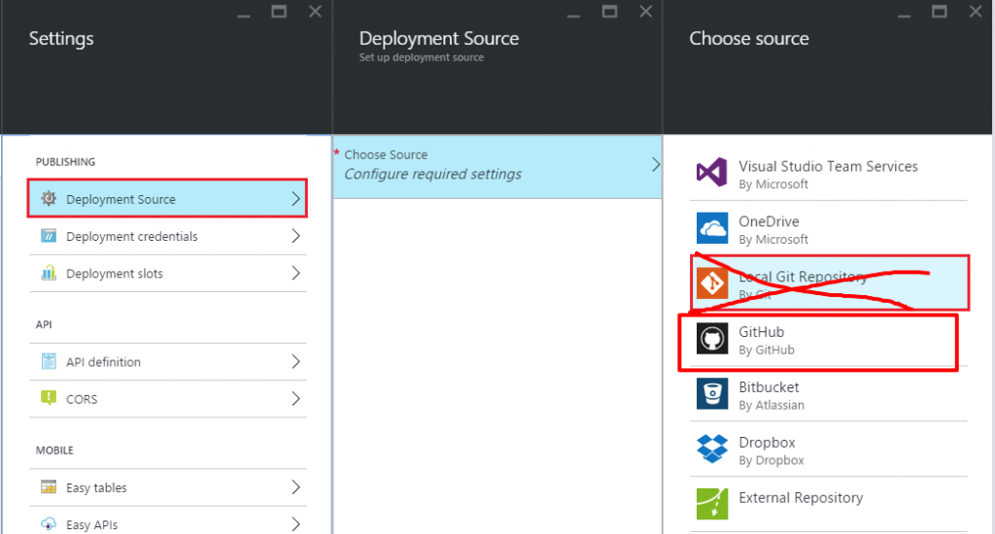Viewport: 995px width, 534px height.
Task: Minimize the Choose source blade
Action: [x=904, y=16]
